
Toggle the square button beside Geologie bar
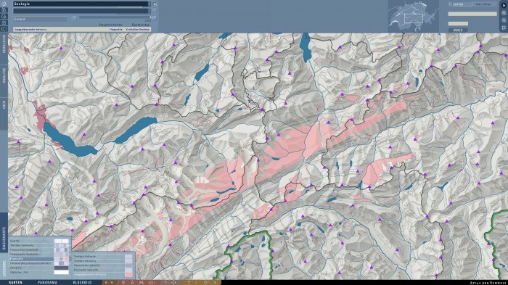(155, 4)
